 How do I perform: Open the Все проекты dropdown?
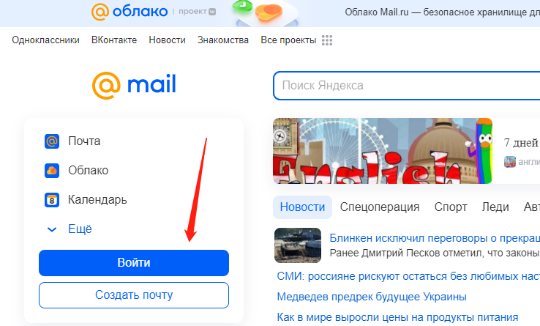click(288, 40)
